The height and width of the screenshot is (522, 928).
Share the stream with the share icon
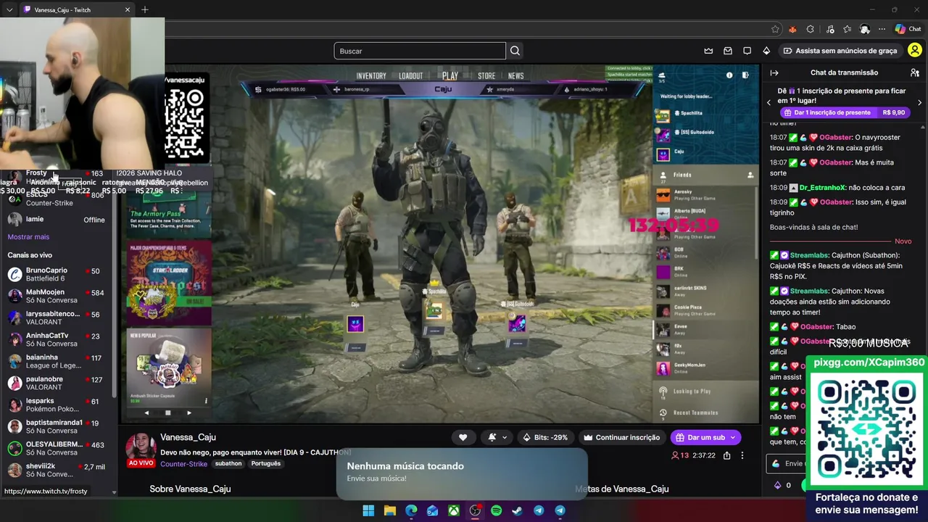[726, 455]
